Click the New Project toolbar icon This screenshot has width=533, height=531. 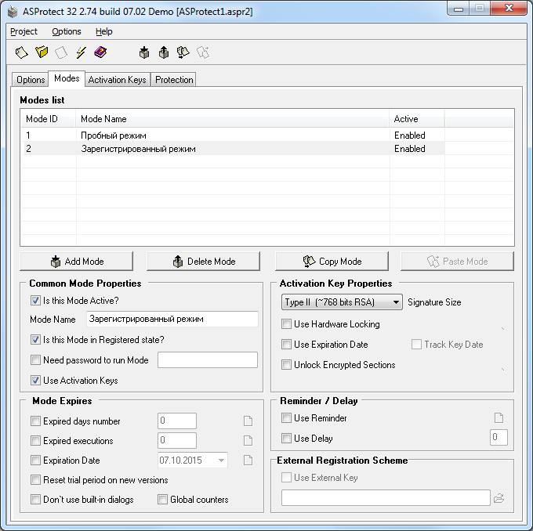tap(22, 52)
